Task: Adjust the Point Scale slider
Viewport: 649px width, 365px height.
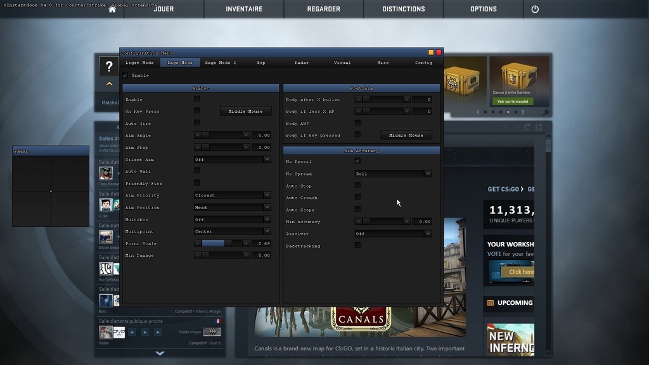Action: 222,243
